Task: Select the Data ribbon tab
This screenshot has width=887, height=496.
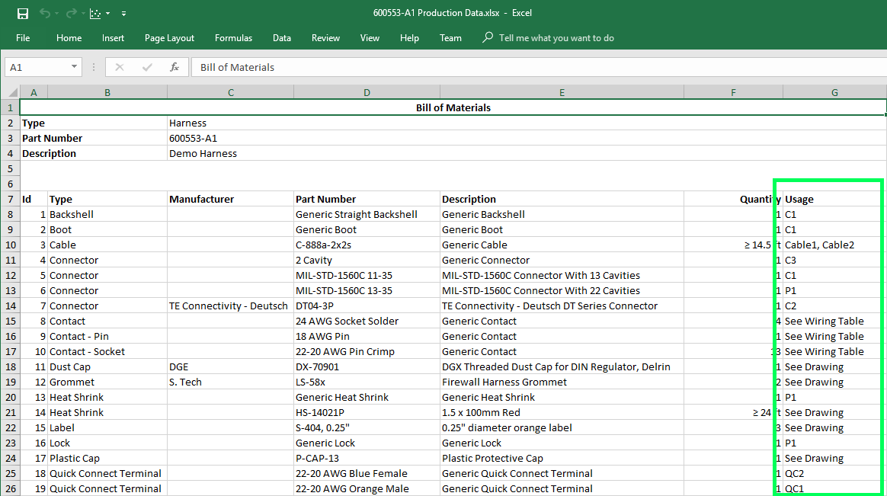Action: (x=282, y=38)
